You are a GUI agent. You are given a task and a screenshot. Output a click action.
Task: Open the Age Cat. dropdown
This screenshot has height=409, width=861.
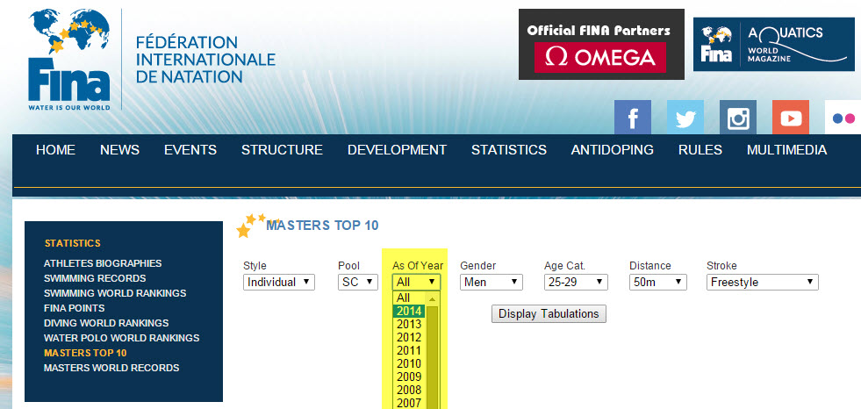tap(576, 283)
